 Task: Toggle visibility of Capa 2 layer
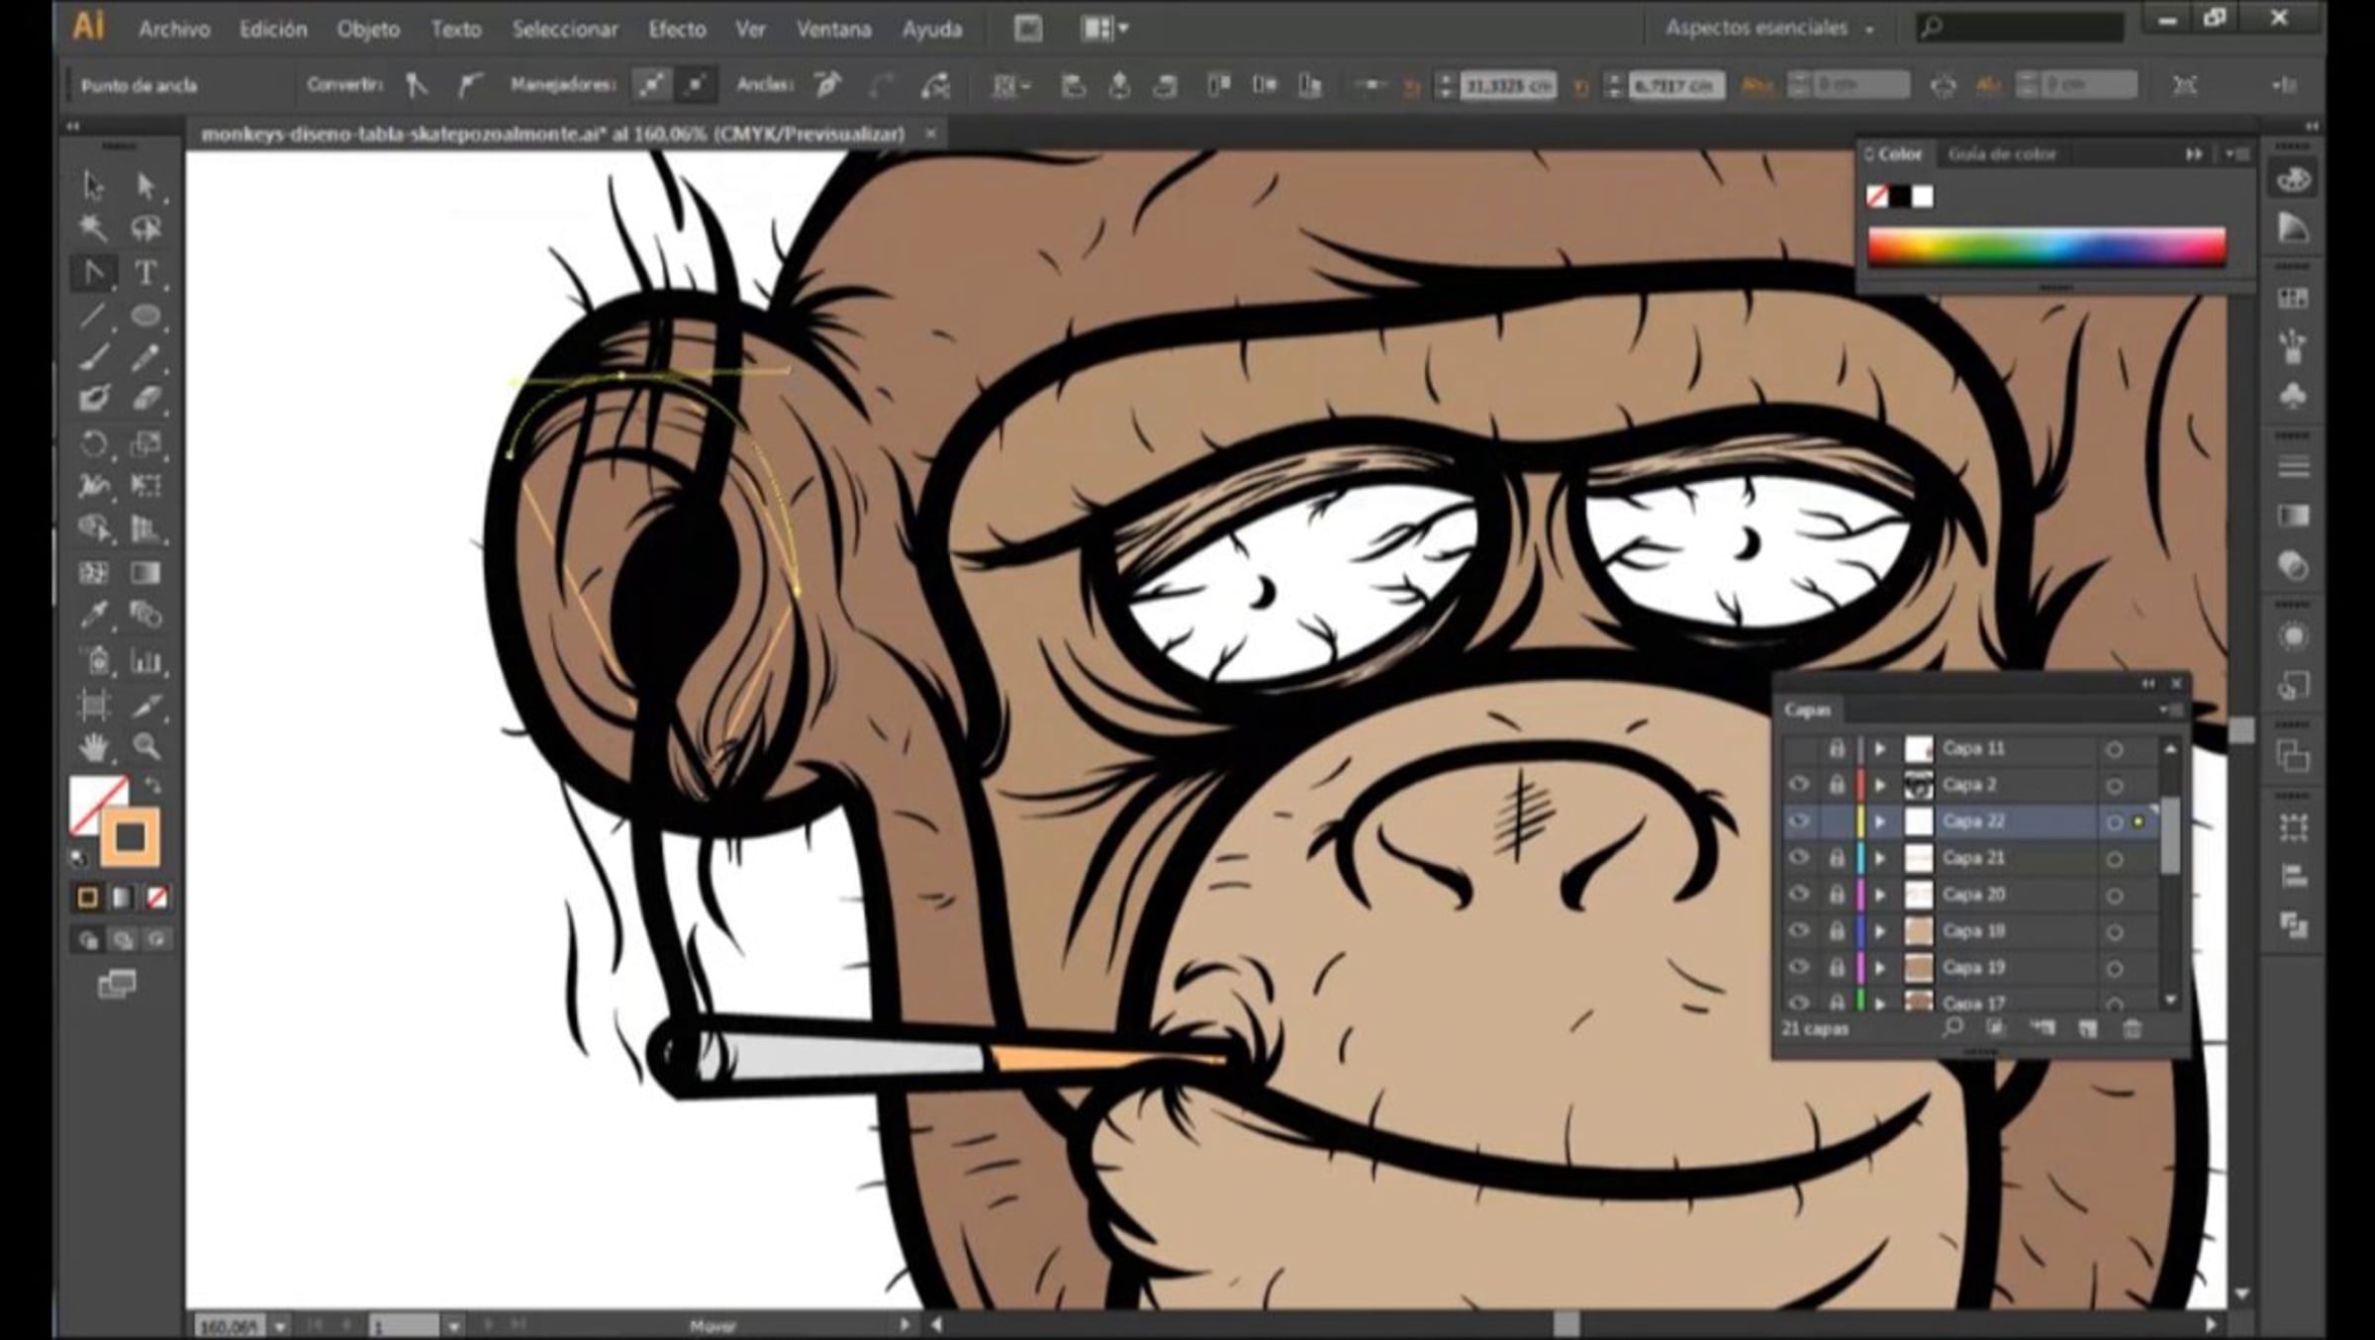[x=1799, y=785]
